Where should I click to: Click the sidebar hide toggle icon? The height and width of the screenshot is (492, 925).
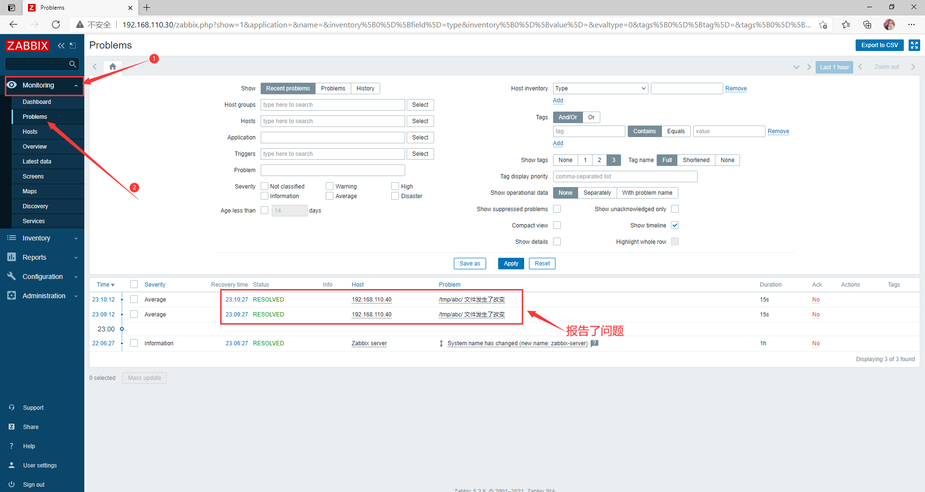73,46
